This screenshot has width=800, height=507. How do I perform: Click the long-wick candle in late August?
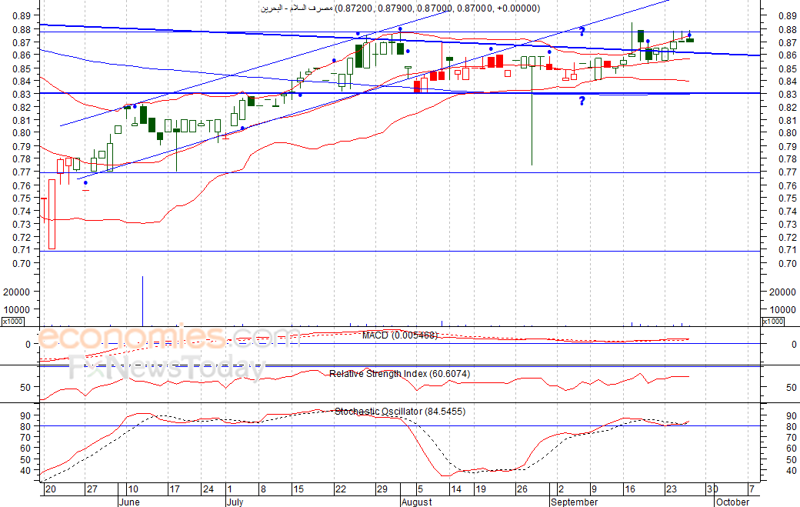[532, 111]
